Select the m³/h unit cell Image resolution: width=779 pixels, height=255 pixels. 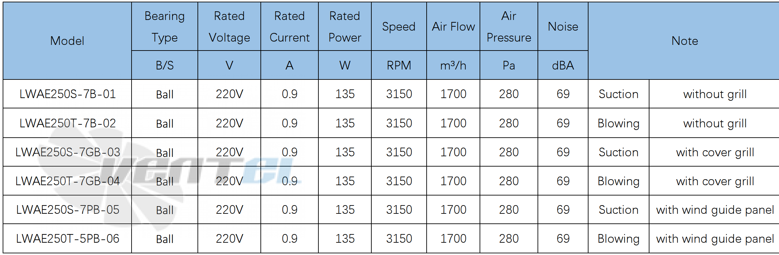[x=453, y=65]
